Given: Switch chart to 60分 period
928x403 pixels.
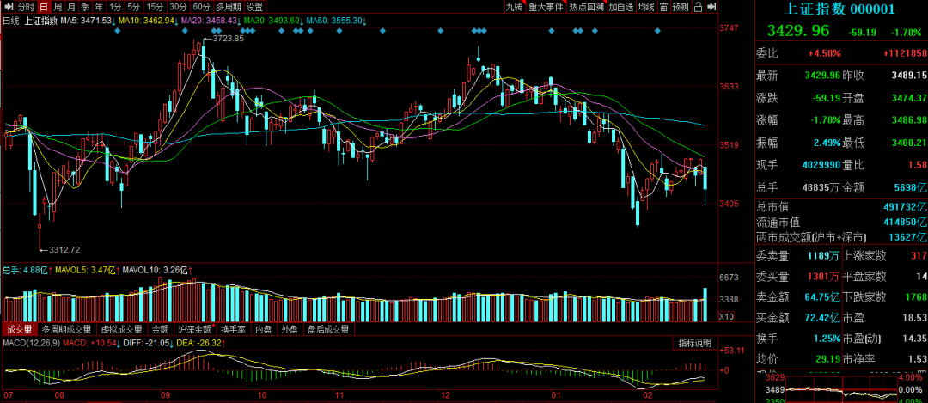Looking at the screenshot, I should point(201,7).
